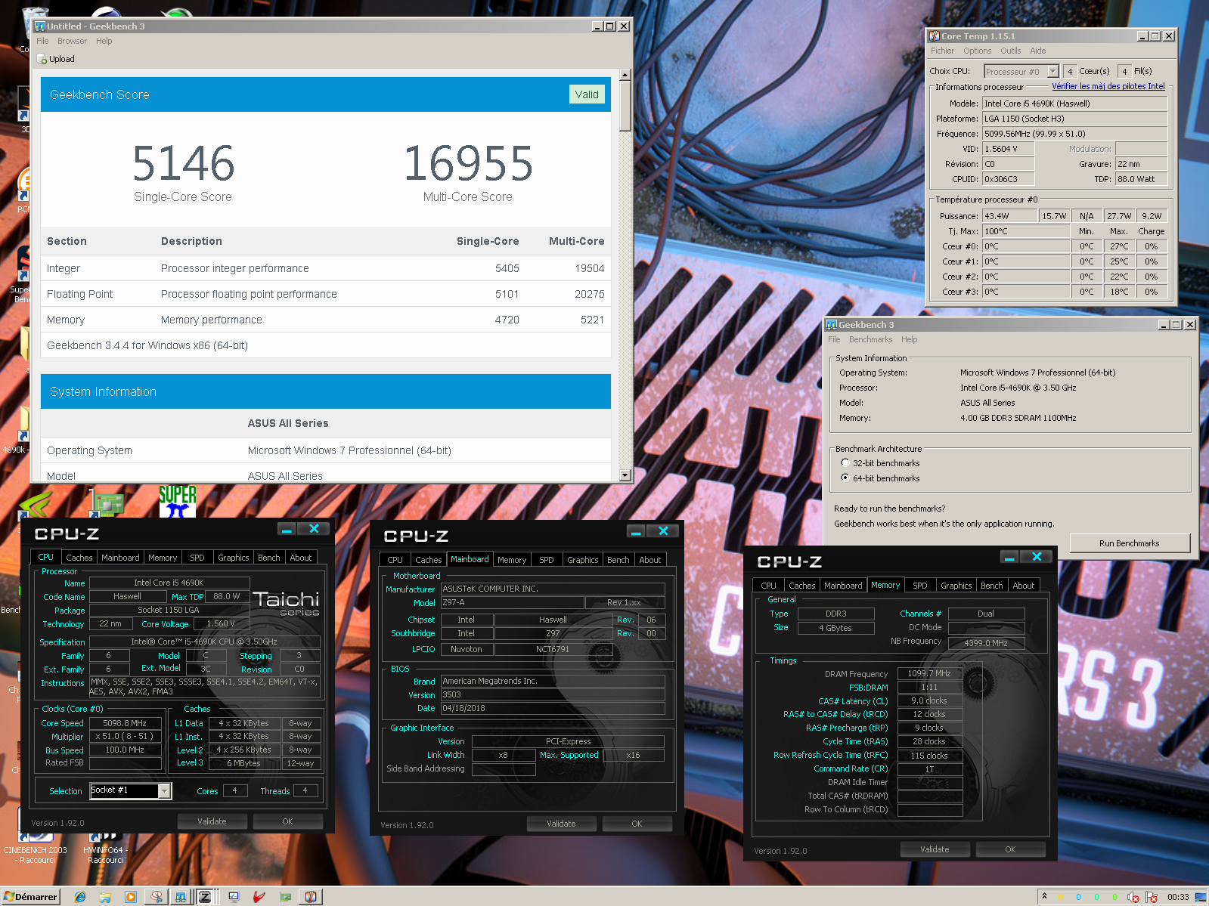Switch to SPD tab in left CPU-Z window
Image resolution: width=1209 pixels, height=906 pixels.
(x=197, y=558)
